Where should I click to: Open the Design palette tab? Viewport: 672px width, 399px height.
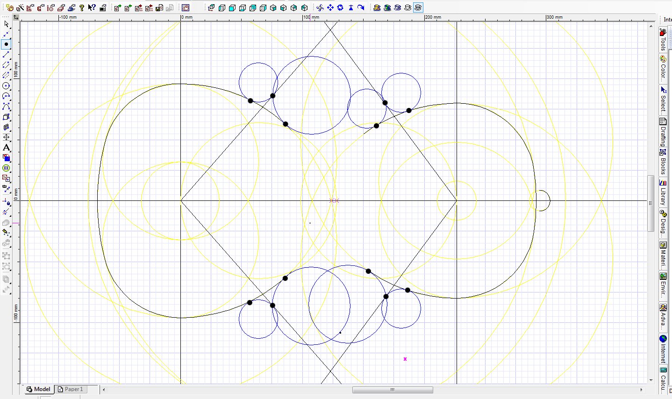coord(663,223)
